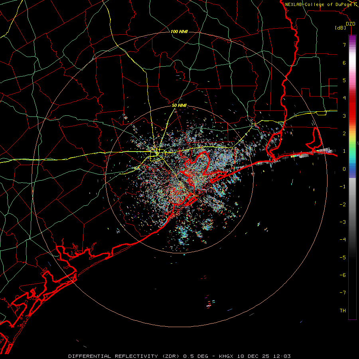Click the 50 NMI range ring label

tap(179, 105)
